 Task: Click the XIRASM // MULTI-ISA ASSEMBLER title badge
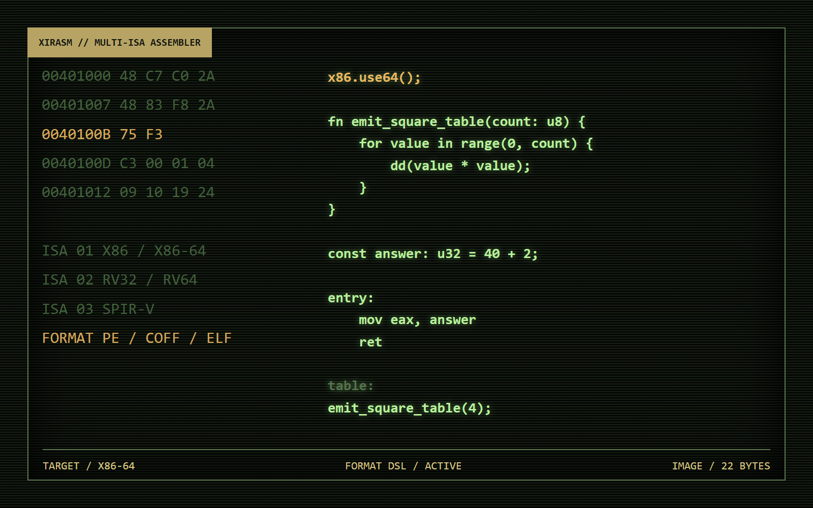click(119, 43)
